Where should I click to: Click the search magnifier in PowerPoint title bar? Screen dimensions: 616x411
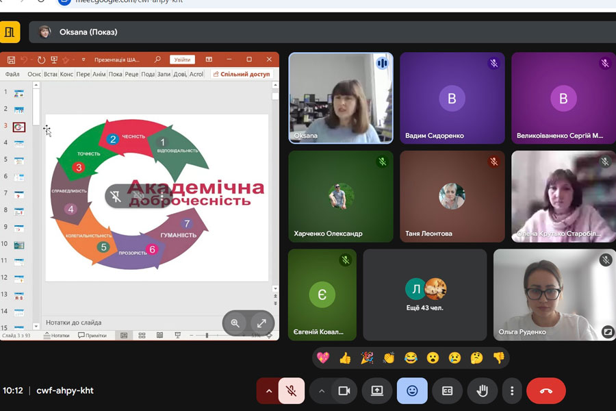pyautogui.click(x=157, y=60)
